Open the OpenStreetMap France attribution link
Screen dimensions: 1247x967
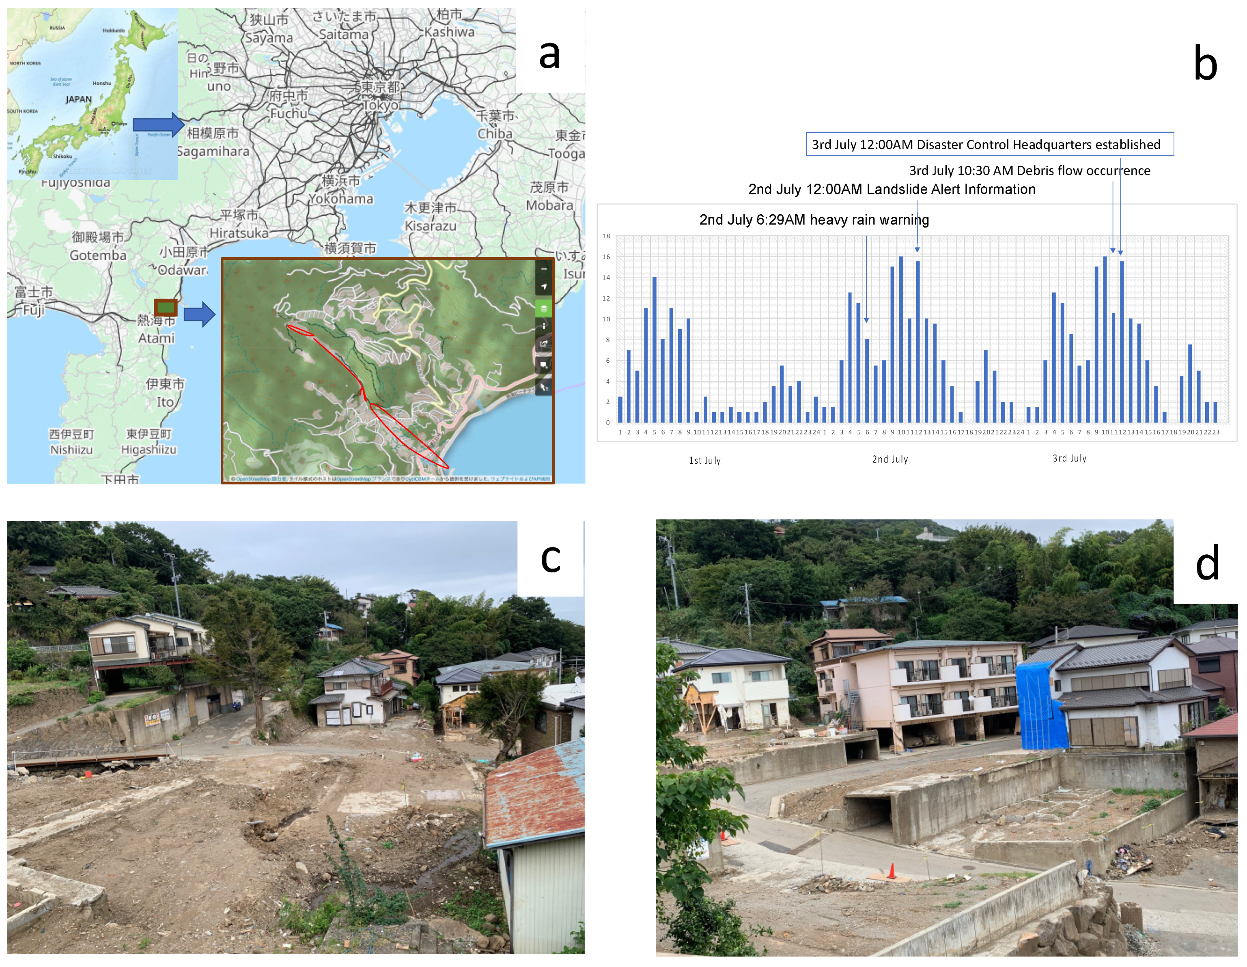(x=364, y=479)
